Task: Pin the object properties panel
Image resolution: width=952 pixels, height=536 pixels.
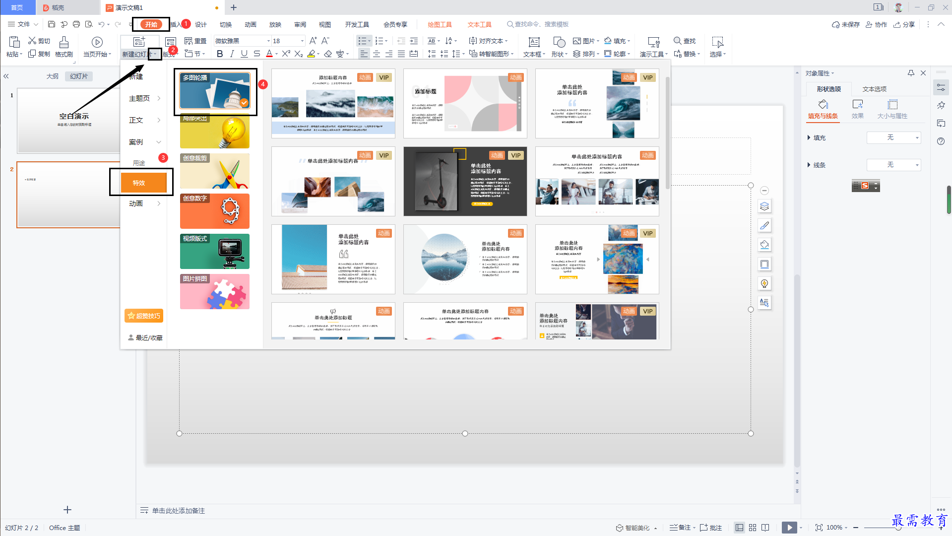Action: [x=911, y=73]
